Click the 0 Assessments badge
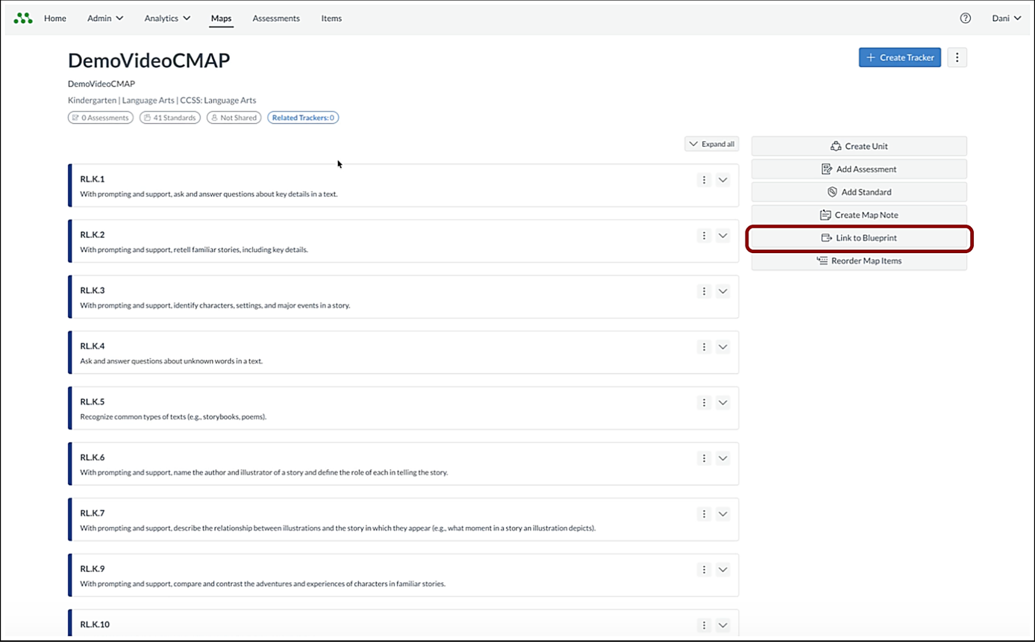 tap(100, 118)
